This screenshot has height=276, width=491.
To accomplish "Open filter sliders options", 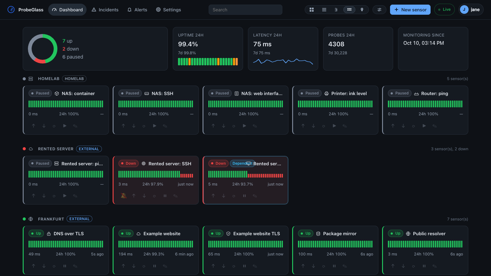I will click(379, 10).
